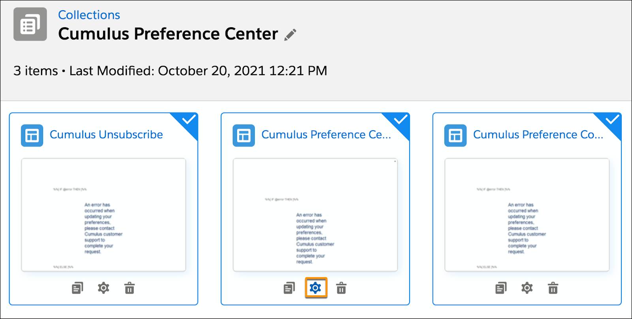Open the Cumulus Preference Confirmation page preview

(526, 215)
